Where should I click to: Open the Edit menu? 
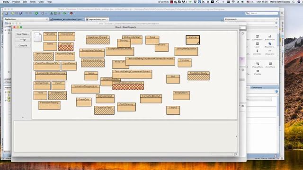25,2
